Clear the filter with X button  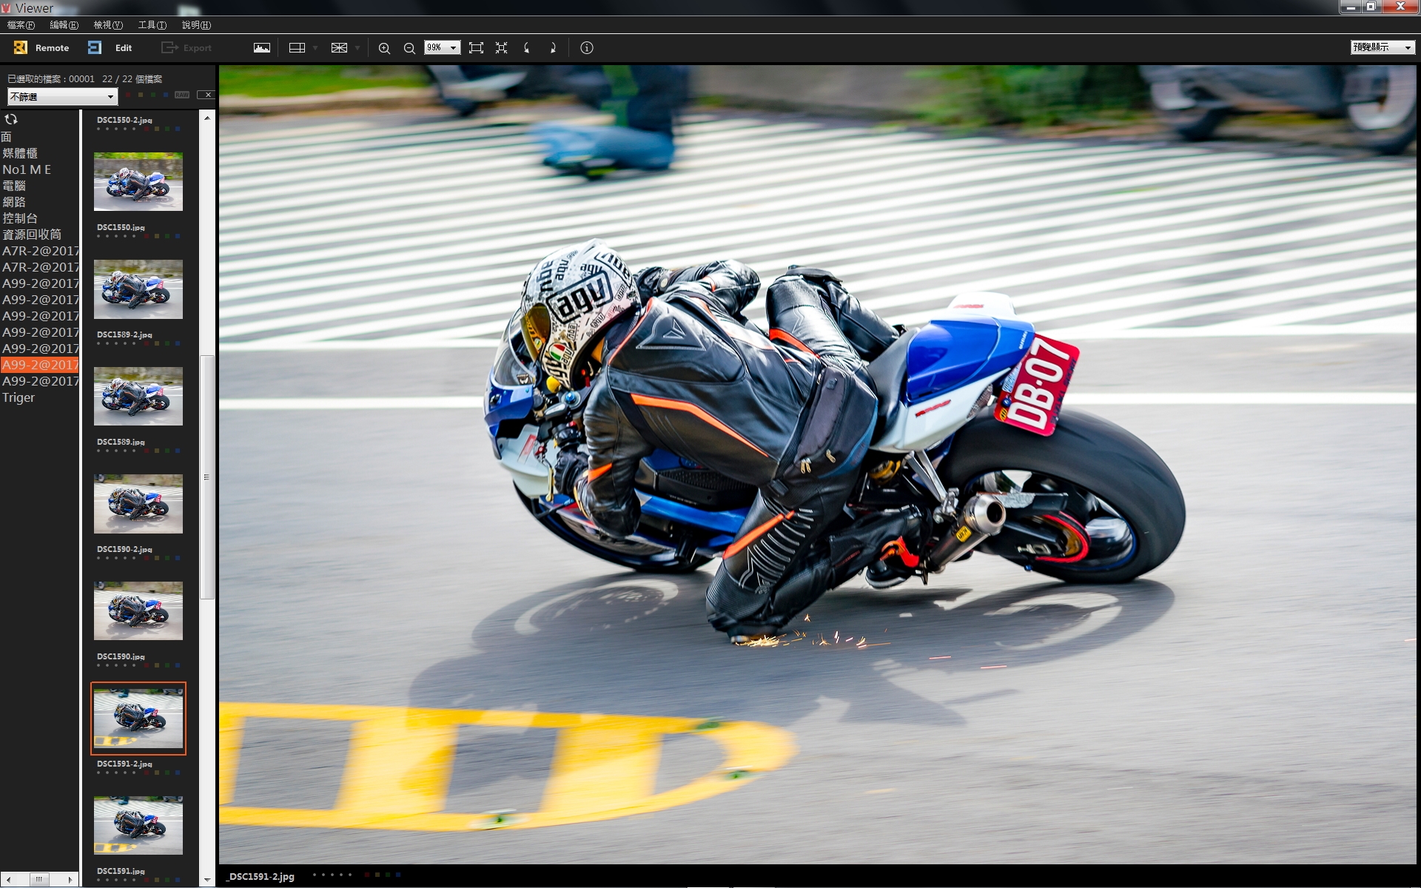click(x=208, y=95)
